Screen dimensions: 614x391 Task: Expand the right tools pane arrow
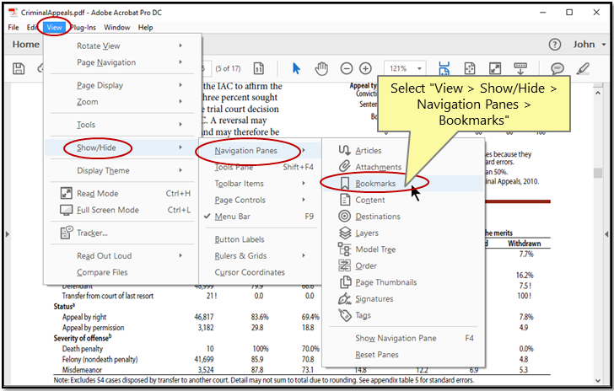[x=606, y=234]
